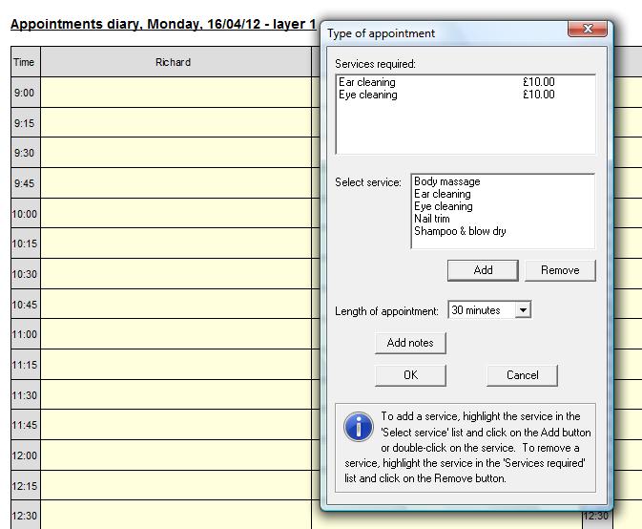Pick Nail trim from the service list
The height and width of the screenshot is (529, 642).
point(432,219)
